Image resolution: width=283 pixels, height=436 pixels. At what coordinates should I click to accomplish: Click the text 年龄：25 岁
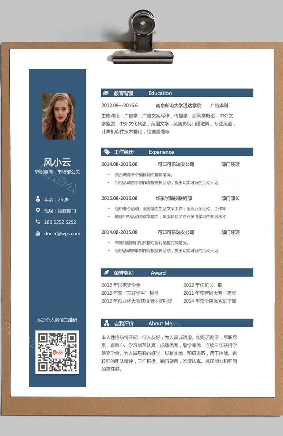(x=57, y=199)
